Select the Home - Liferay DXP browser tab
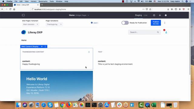The image size is (194, 109). click(26, 5)
